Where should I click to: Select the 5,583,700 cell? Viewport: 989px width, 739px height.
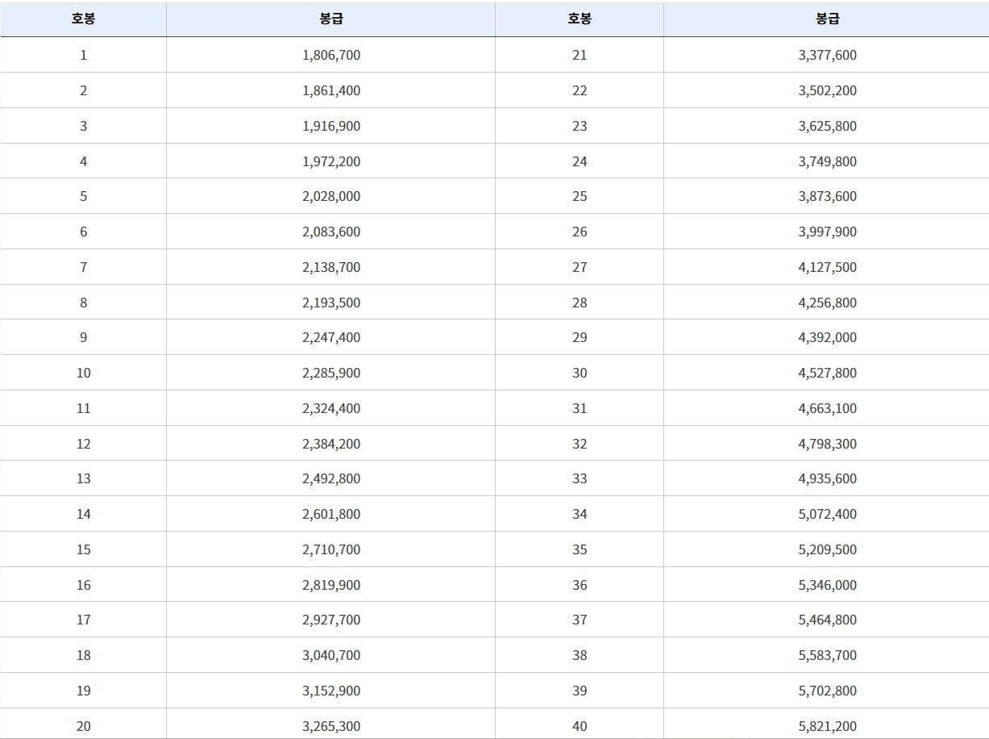point(828,655)
